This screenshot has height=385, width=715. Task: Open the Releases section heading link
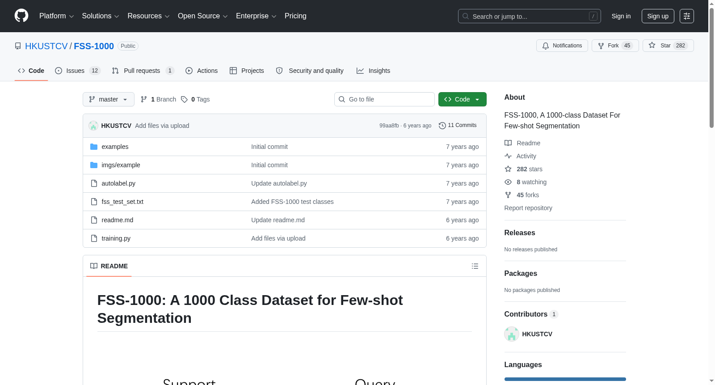[x=520, y=233]
